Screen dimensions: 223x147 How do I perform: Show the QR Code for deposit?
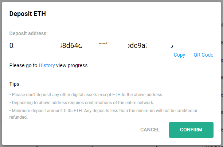point(203,55)
